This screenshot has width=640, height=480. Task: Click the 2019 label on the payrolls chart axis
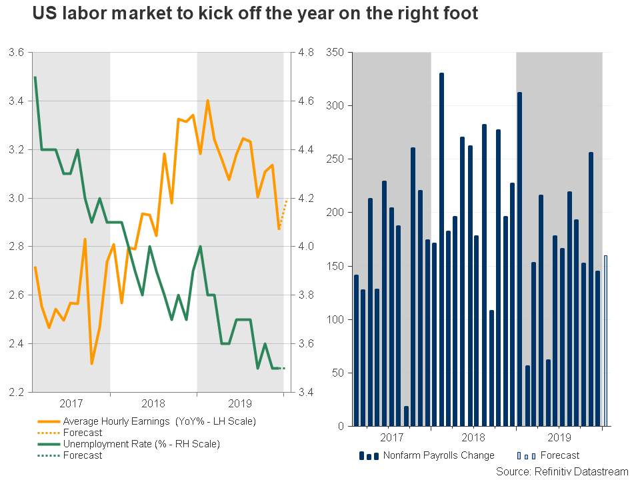coord(559,437)
